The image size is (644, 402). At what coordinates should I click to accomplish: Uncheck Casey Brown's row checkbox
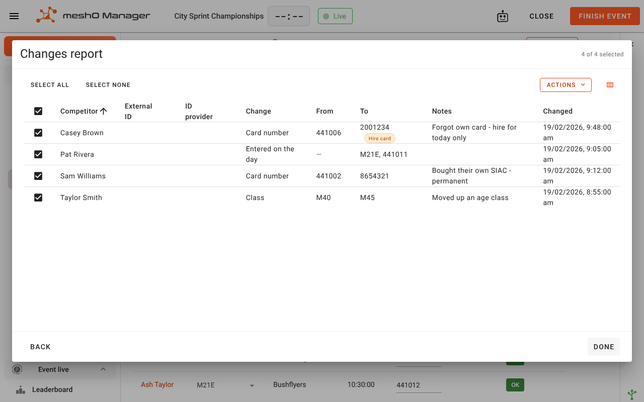coord(38,133)
